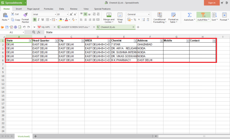Viewport: 230px width, 139px height.
Task: Open the State column filter dropdown
Action: [30, 41]
